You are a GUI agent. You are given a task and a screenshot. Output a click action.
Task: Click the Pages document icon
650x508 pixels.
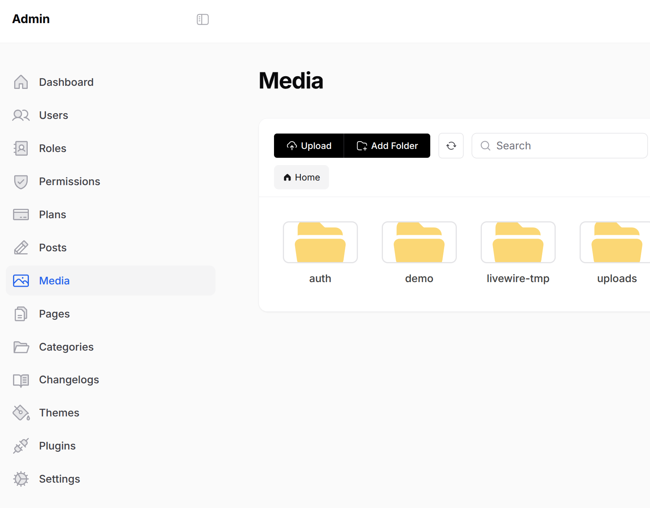21,314
